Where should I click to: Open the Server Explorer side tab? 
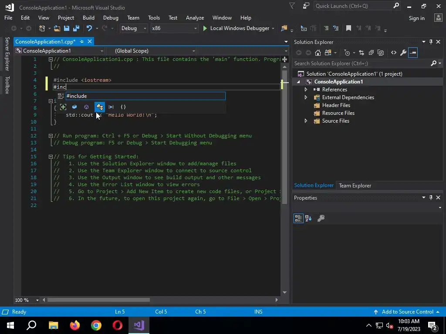[7, 53]
